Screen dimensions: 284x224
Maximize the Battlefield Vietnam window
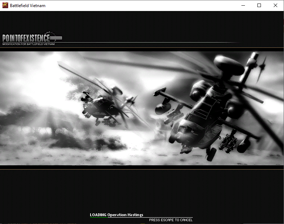[x=259, y=5]
